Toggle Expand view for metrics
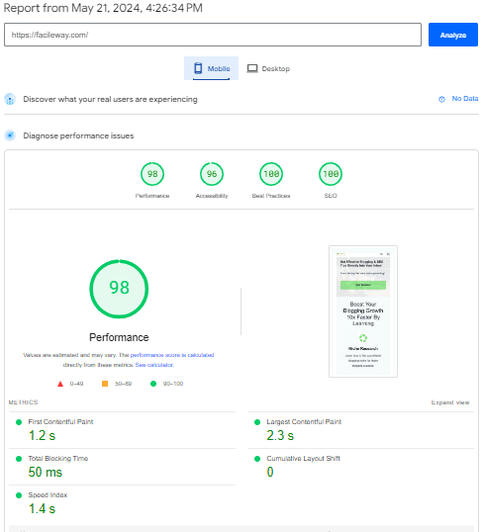This screenshot has height=532, width=484. point(450,402)
